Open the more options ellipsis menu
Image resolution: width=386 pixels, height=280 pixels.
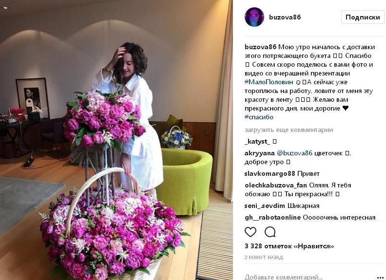point(380,278)
